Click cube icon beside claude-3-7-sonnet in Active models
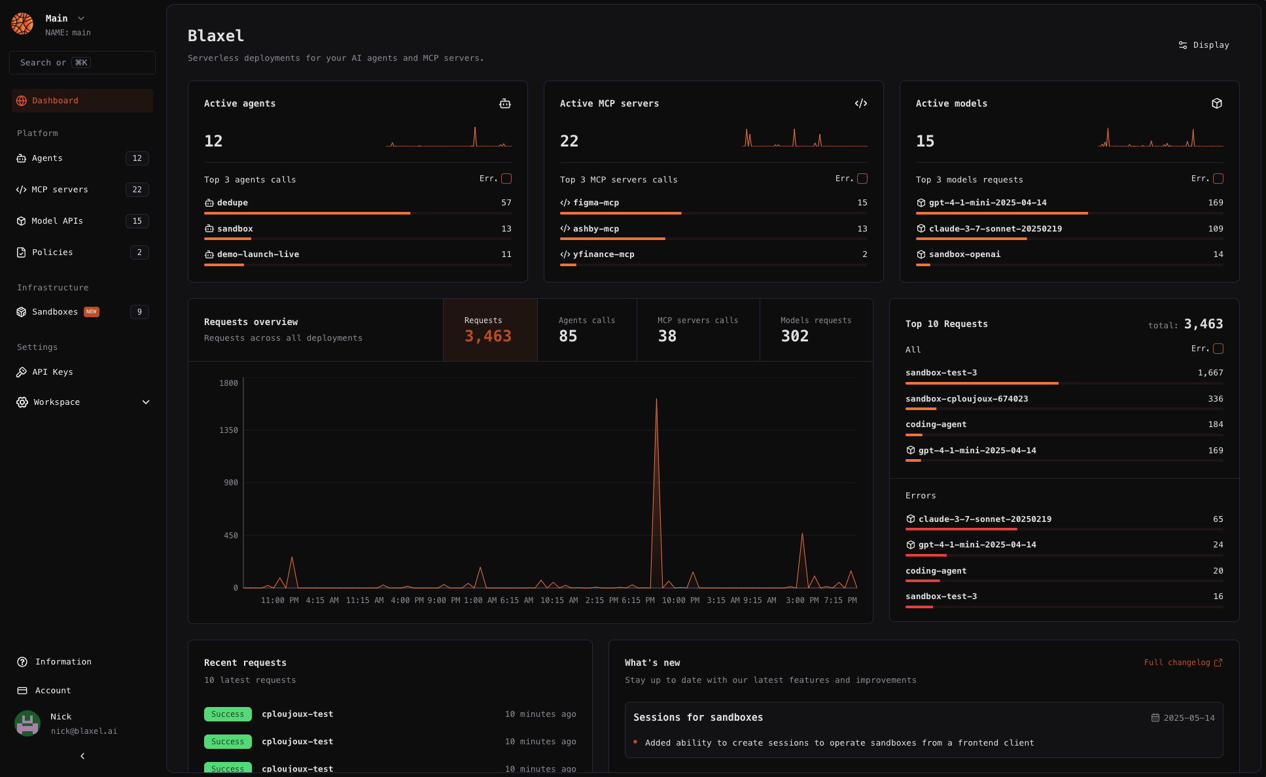The height and width of the screenshot is (777, 1266). click(921, 229)
